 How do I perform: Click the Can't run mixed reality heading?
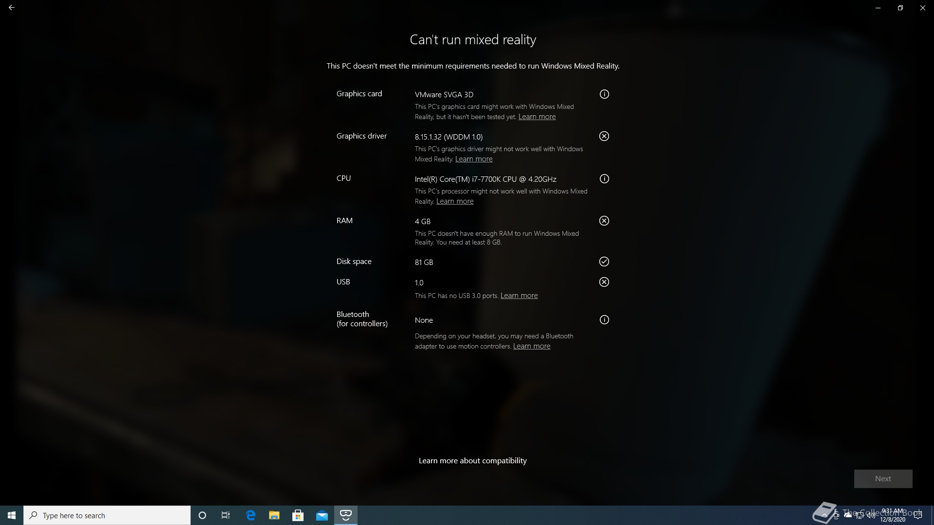pos(473,40)
